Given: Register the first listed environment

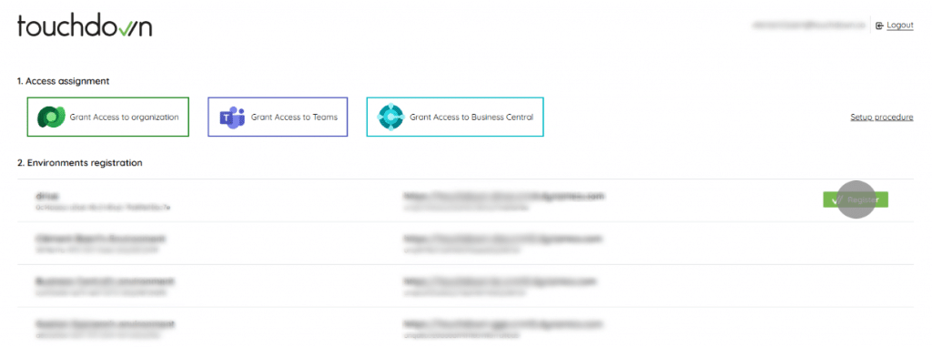Looking at the screenshot, I should [x=856, y=200].
